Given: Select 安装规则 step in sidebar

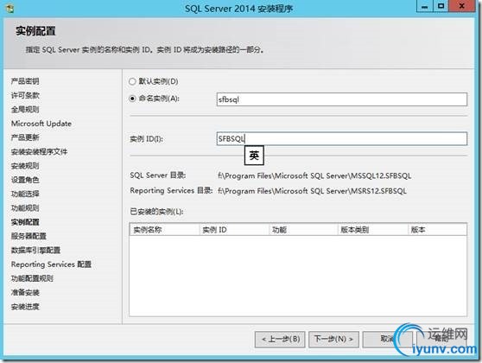Looking at the screenshot, I should click(x=25, y=166).
